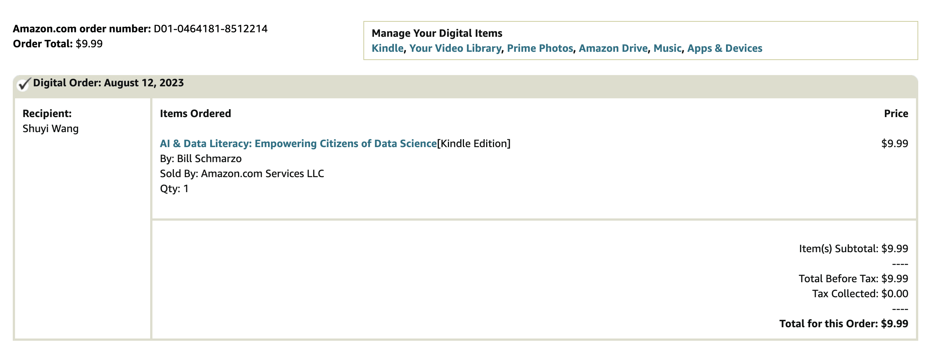This screenshot has height=349, width=928.
Task: Select the Music link
Action: pos(667,48)
